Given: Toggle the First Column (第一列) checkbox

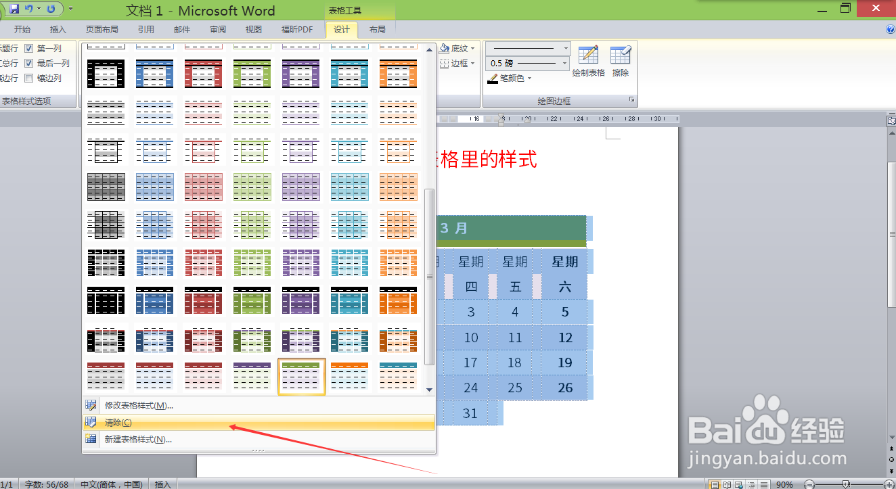Looking at the screenshot, I should tap(28, 48).
